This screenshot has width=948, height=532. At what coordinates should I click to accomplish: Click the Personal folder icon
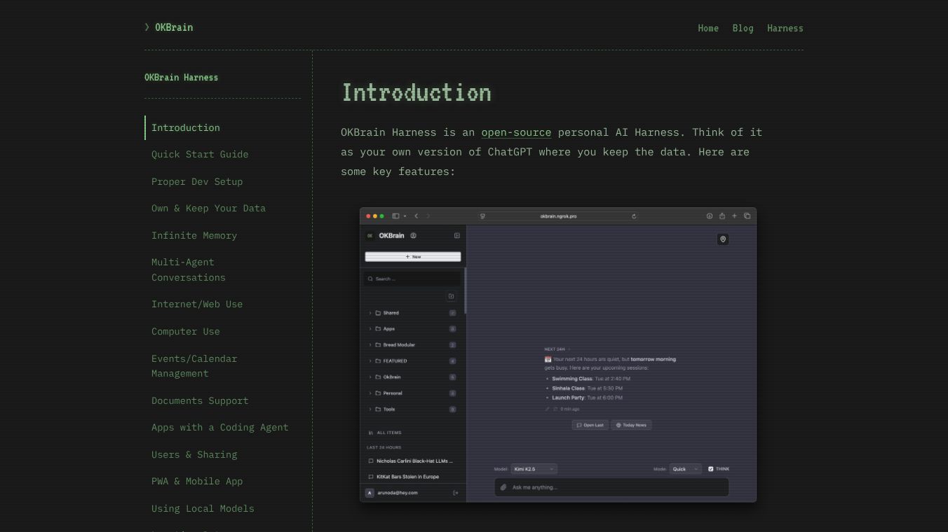pos(378,393)
